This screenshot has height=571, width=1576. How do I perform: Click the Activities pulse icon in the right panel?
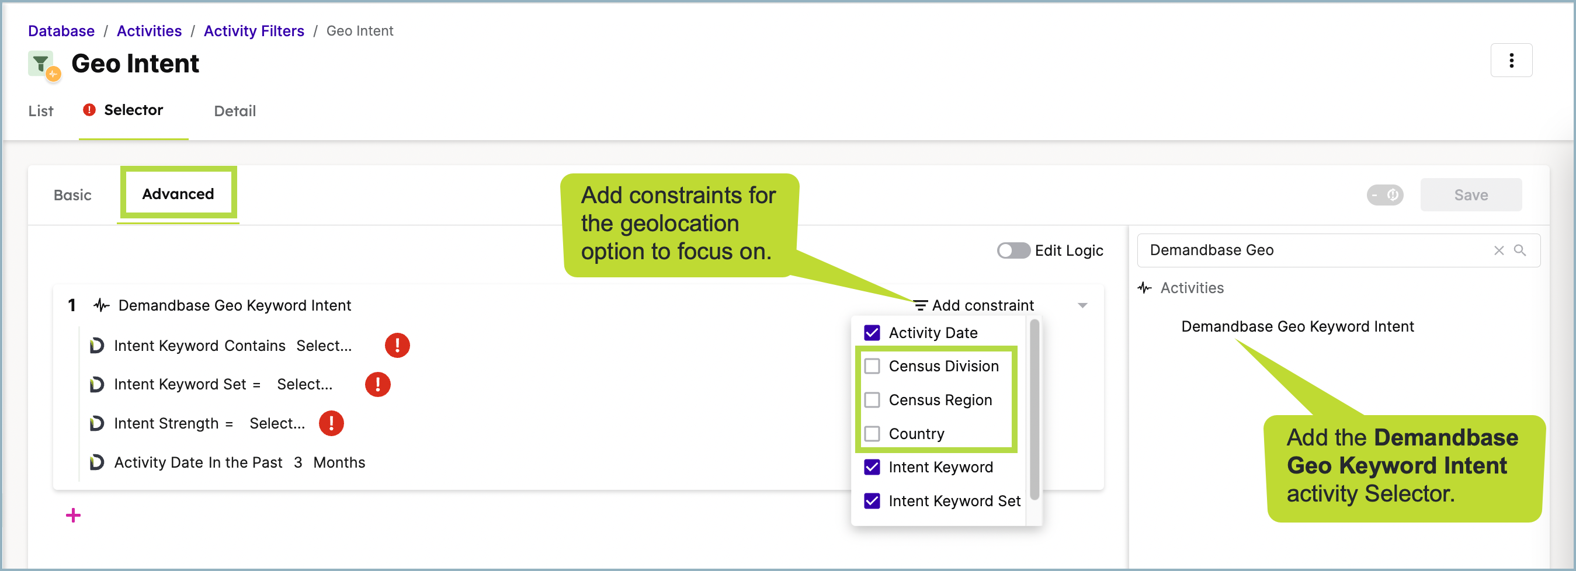[x=1144, y=288]
